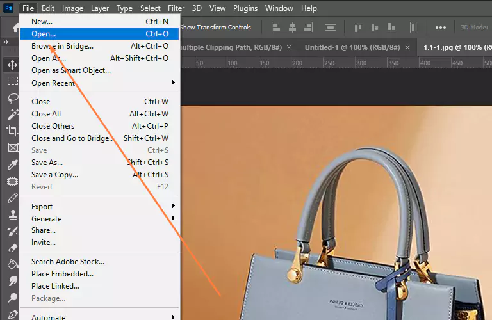Open the Filter menu
This screenshot has width=492, height=320.
coord(176,8)
